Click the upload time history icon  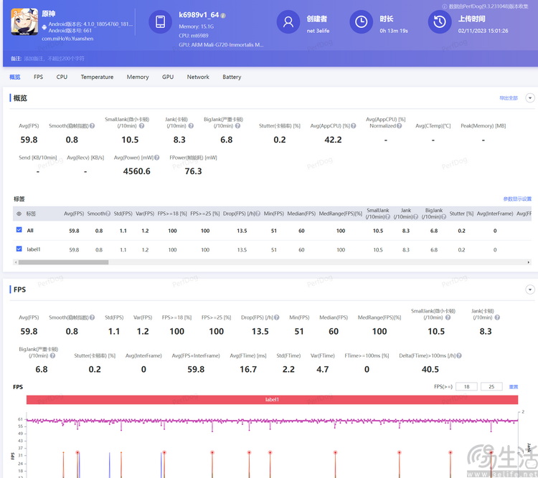coord(440,21)
